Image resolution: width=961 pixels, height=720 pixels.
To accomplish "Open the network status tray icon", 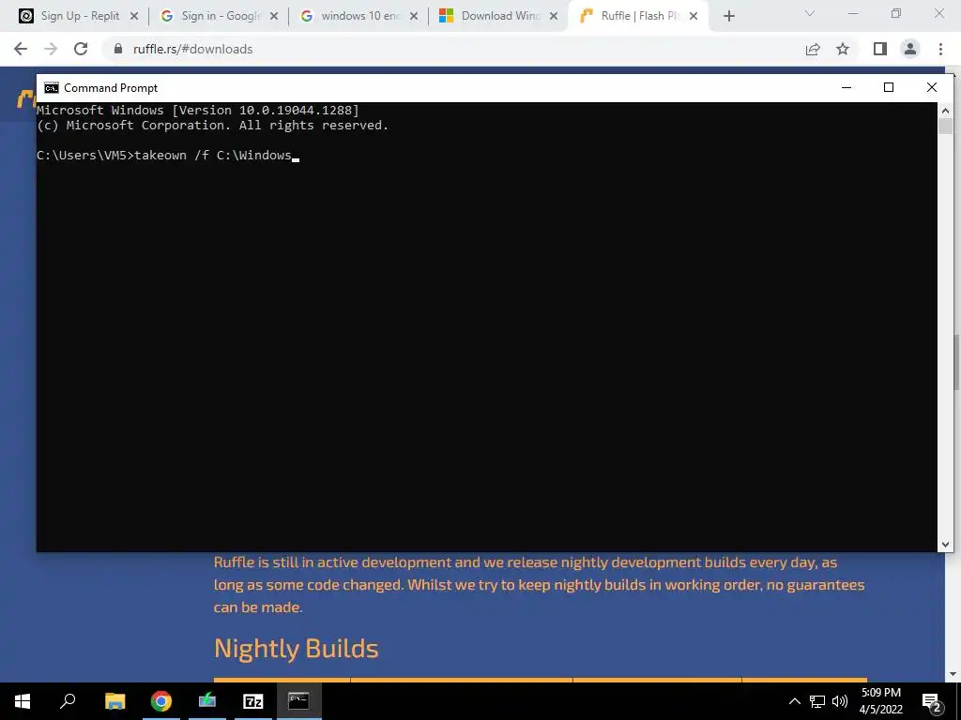I will point(817,701).
